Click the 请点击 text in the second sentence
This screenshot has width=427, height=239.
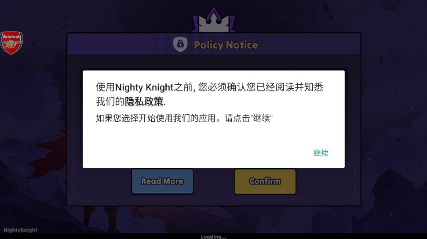[237, 118]
